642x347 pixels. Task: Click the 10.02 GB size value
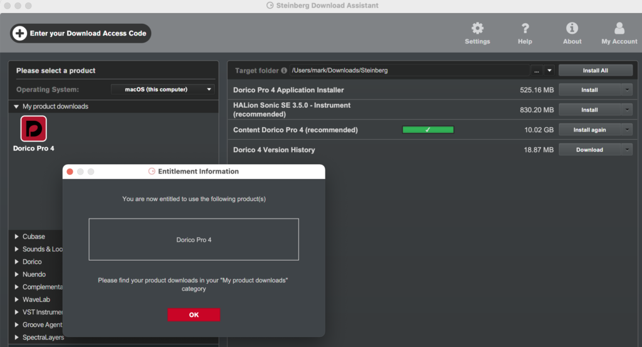[539, 130]
